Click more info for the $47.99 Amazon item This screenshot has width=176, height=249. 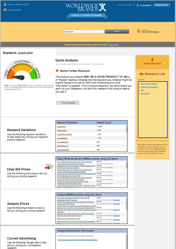tap(116, 204)
